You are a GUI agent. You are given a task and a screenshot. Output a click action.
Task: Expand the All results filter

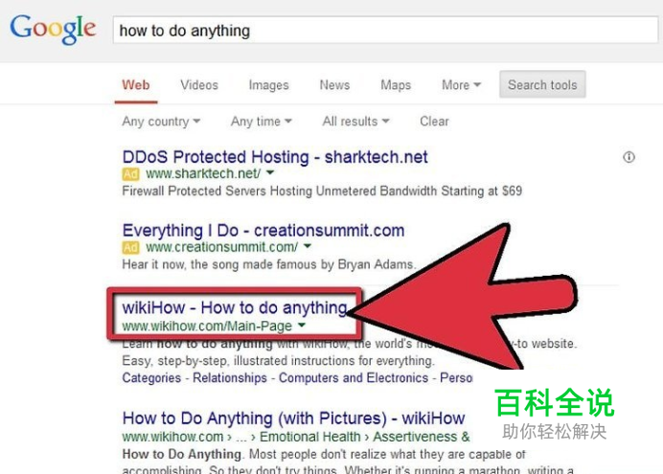355,122
